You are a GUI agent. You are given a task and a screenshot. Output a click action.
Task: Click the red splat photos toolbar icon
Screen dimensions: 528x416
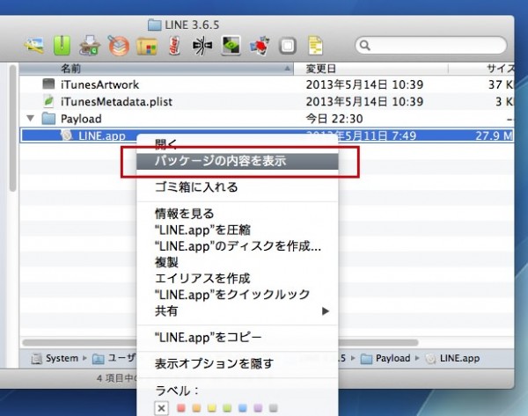click(x=260, y=46)
